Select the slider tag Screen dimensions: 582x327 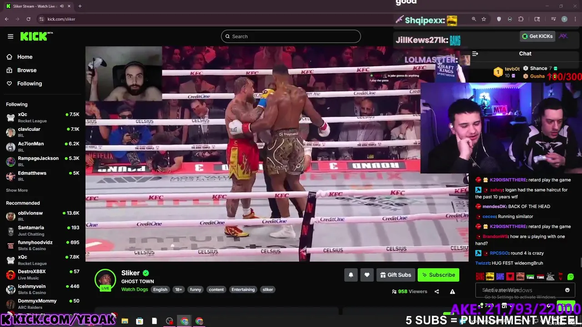tap(268, 290)
